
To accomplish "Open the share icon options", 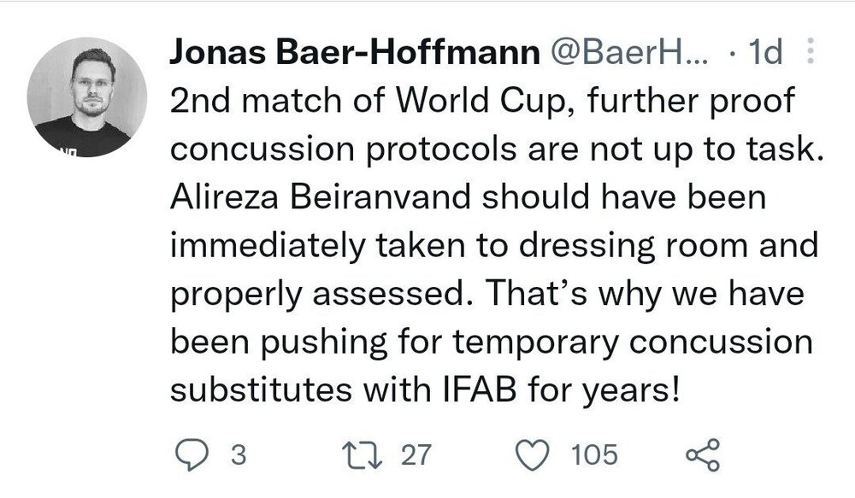I will (x=704, y=454).
